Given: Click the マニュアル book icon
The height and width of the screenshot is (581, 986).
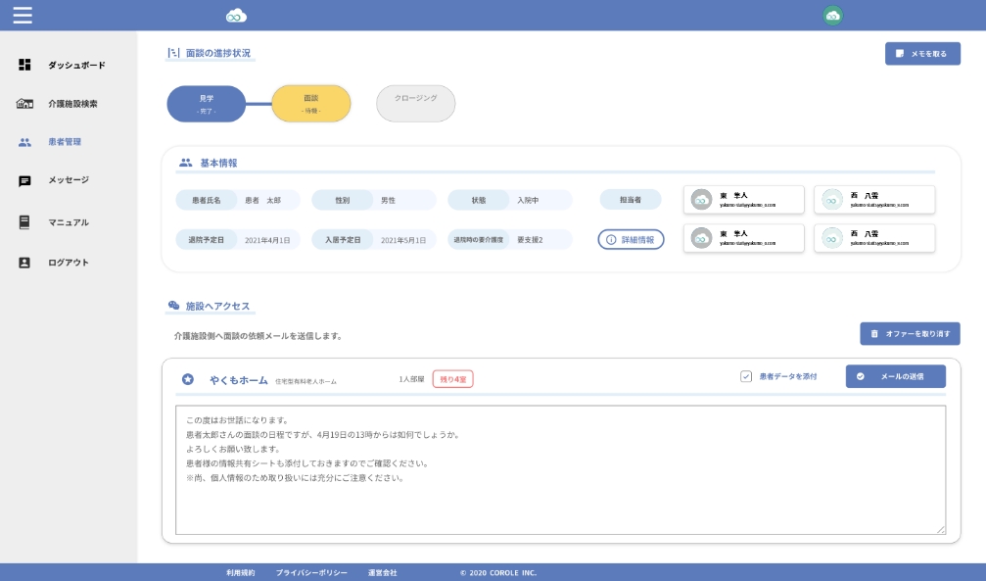Looking at the screenshot, I should 25,222.
